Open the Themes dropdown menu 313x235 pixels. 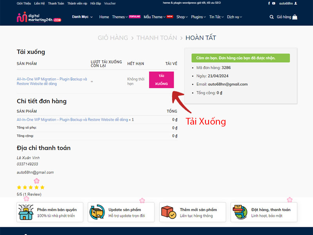[120, 17]
